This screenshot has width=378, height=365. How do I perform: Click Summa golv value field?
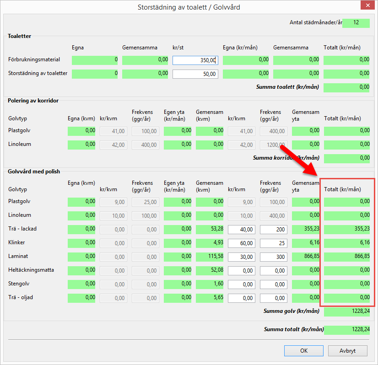(346, 312)
